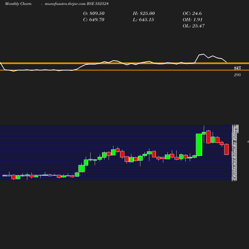Select the close price 'C: 649.70'

coord(94,20)
